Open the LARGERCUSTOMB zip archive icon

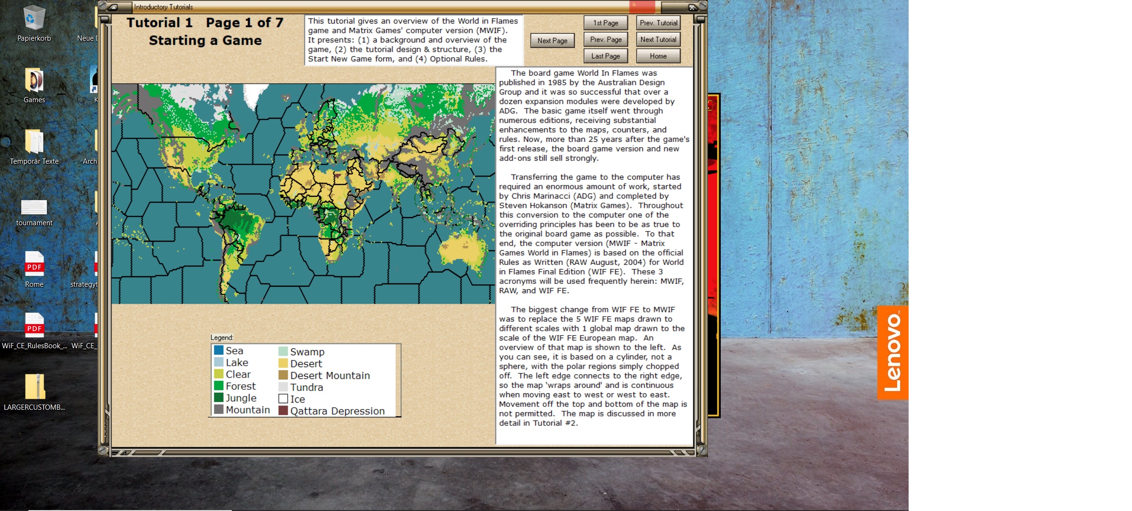tap(34, 387)
